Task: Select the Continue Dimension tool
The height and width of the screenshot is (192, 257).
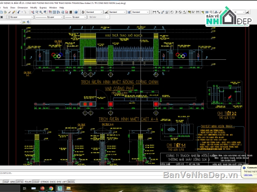Action: point(197,12)
